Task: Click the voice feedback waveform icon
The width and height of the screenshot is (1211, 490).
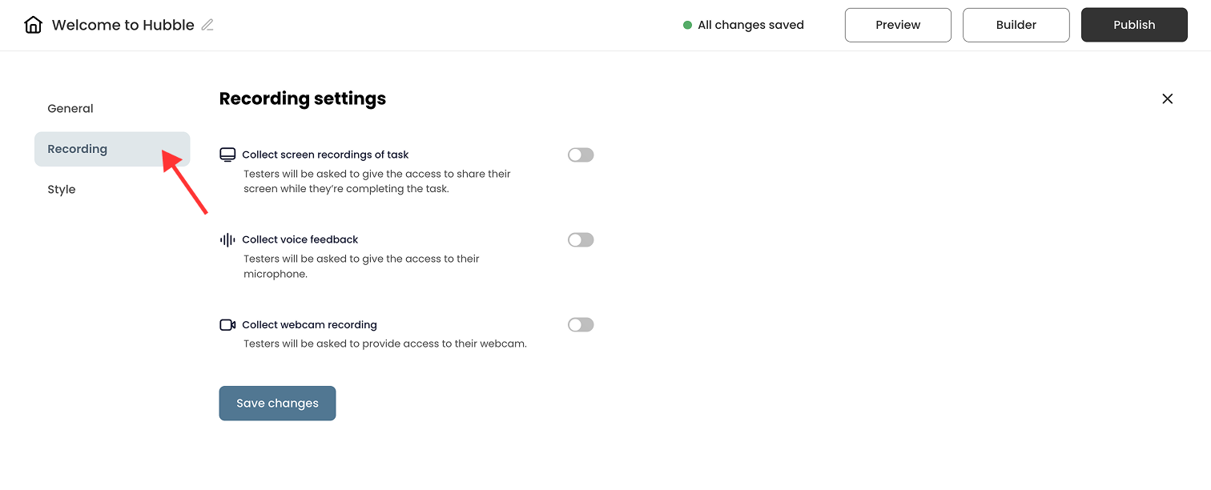Action: 227,239
